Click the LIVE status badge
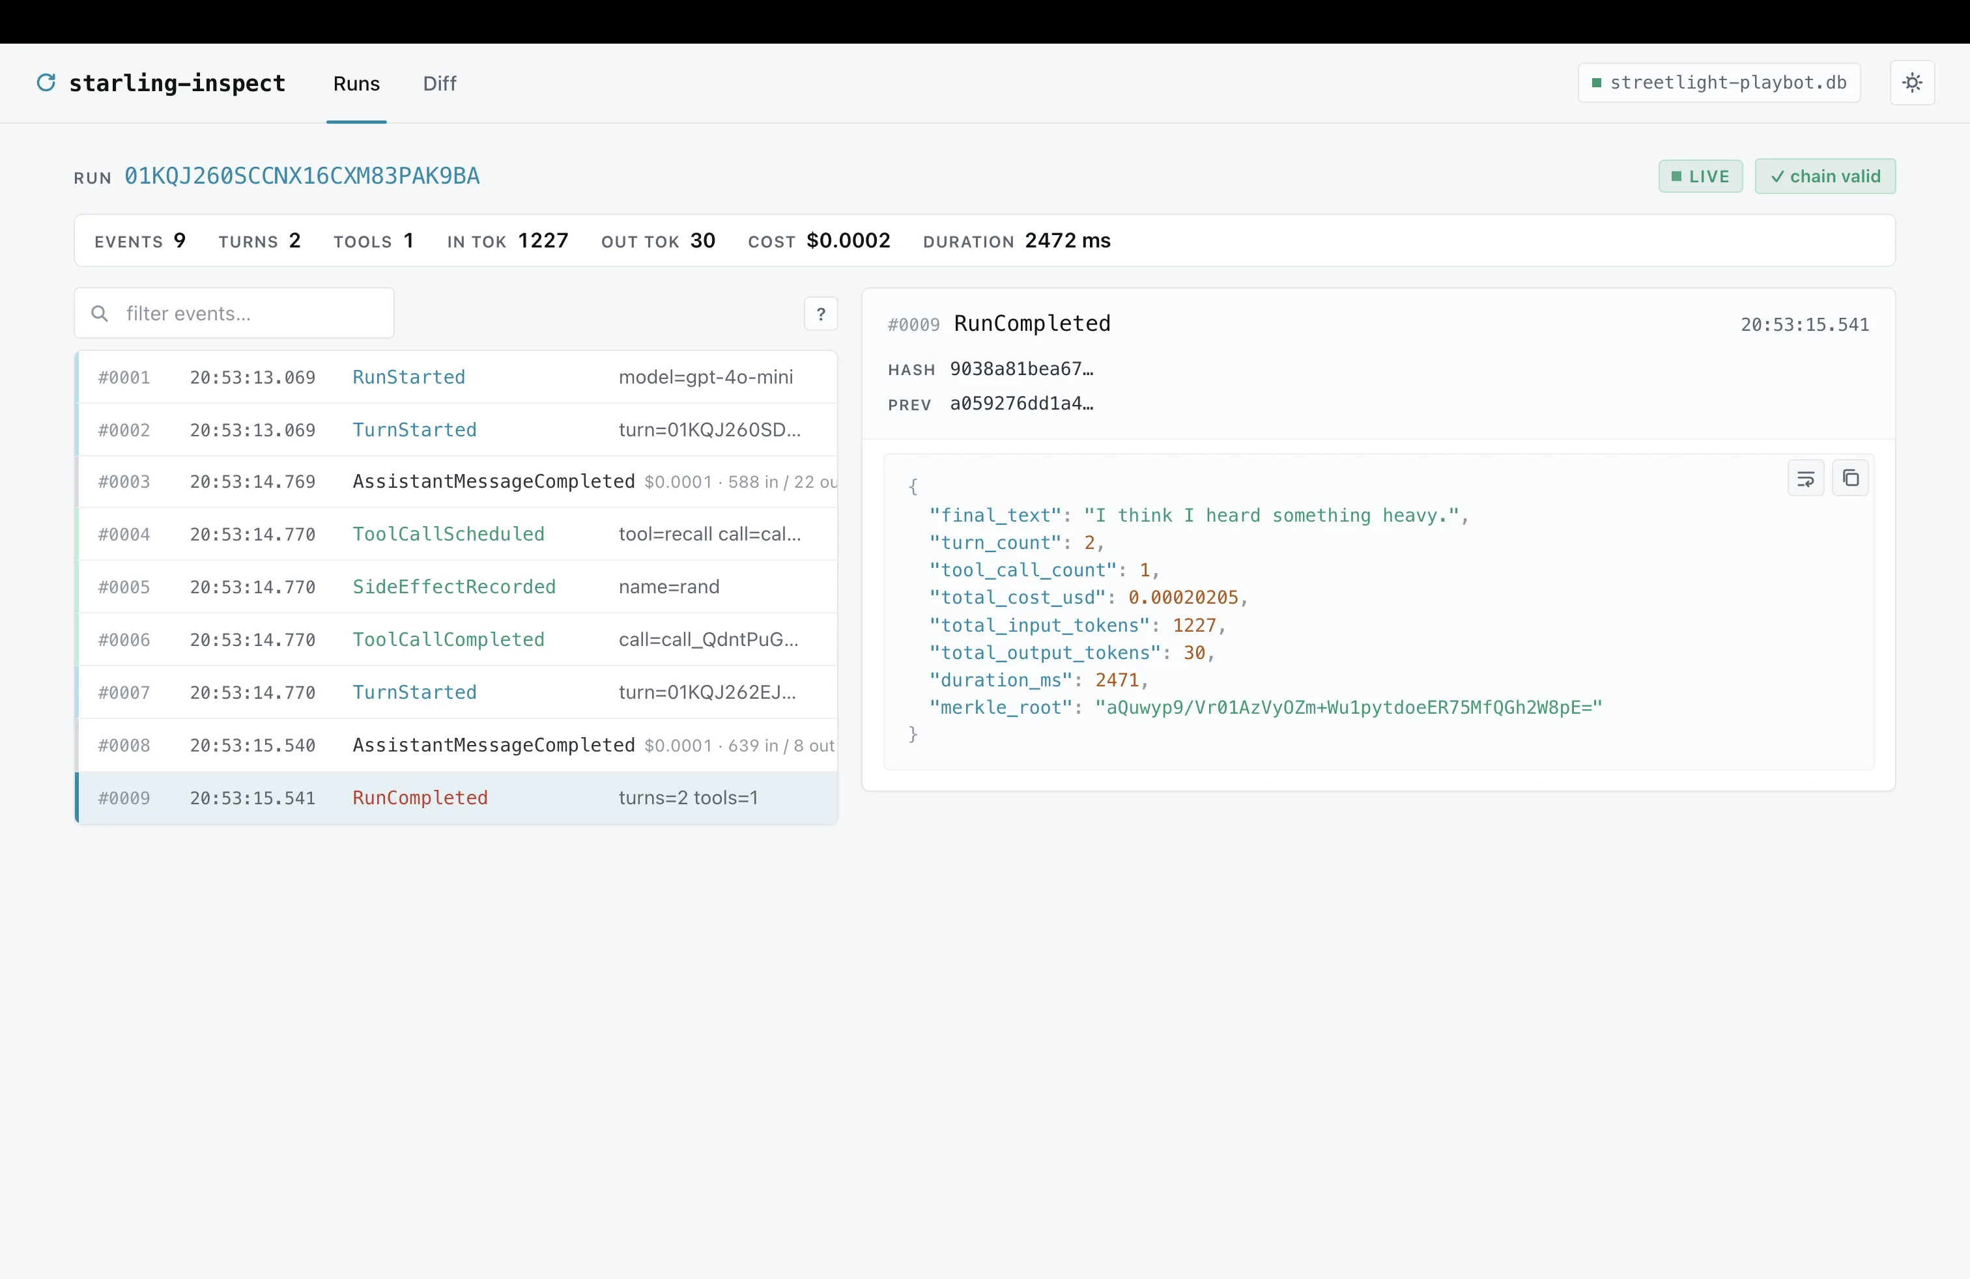Viewport: 1970px width, 1279px height. [1700, 176]
